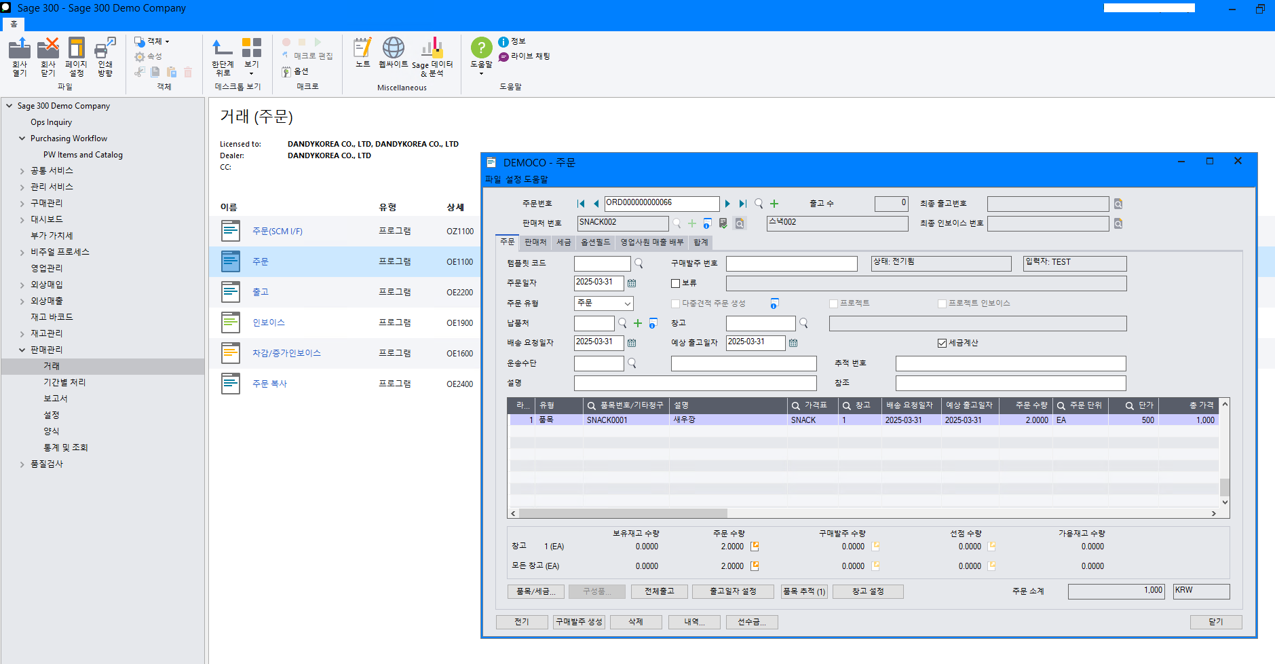Screen dimensions: 1275x664
Task: Switch to the 세금 tab
Action: tap(564, 242)
